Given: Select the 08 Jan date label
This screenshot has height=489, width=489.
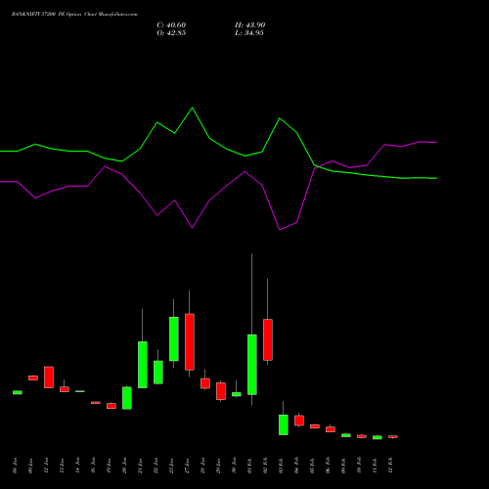Looking at the screenshot, I should click(16, 466).
